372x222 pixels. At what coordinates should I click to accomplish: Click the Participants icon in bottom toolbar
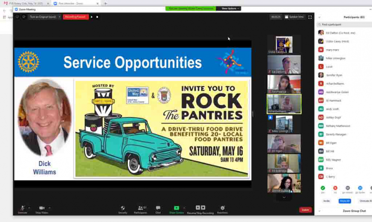[140, 208]
